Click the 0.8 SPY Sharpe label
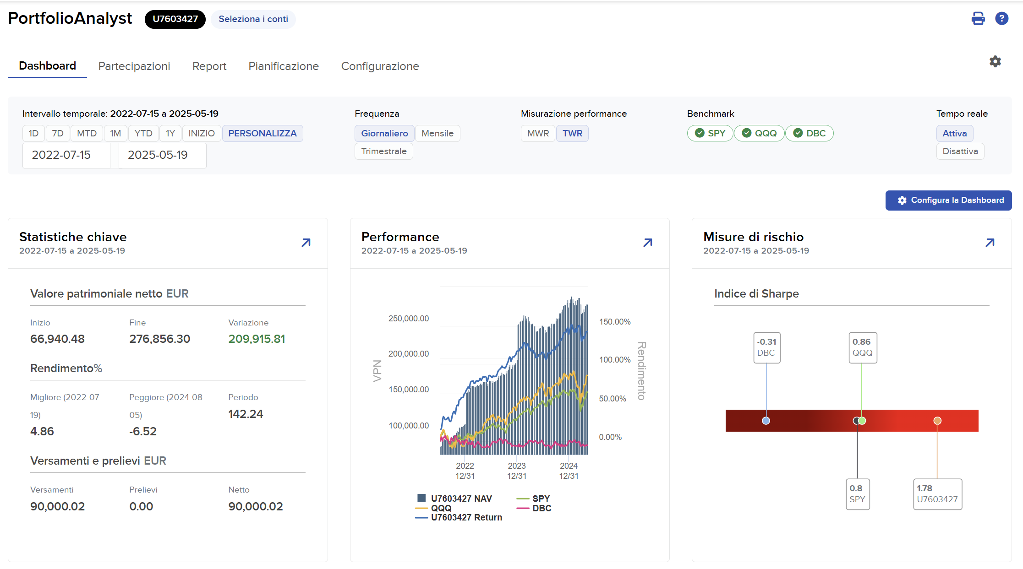1023x569 pixels. (858, 494)
